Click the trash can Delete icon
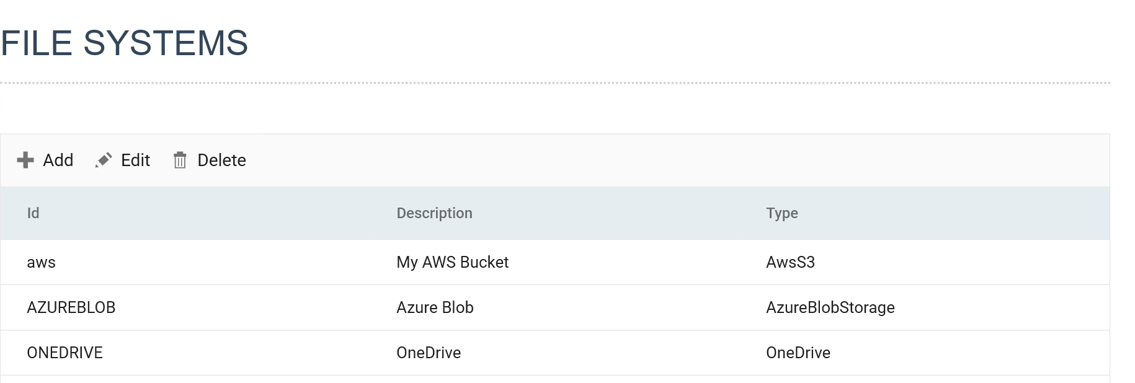 (180, 160)
